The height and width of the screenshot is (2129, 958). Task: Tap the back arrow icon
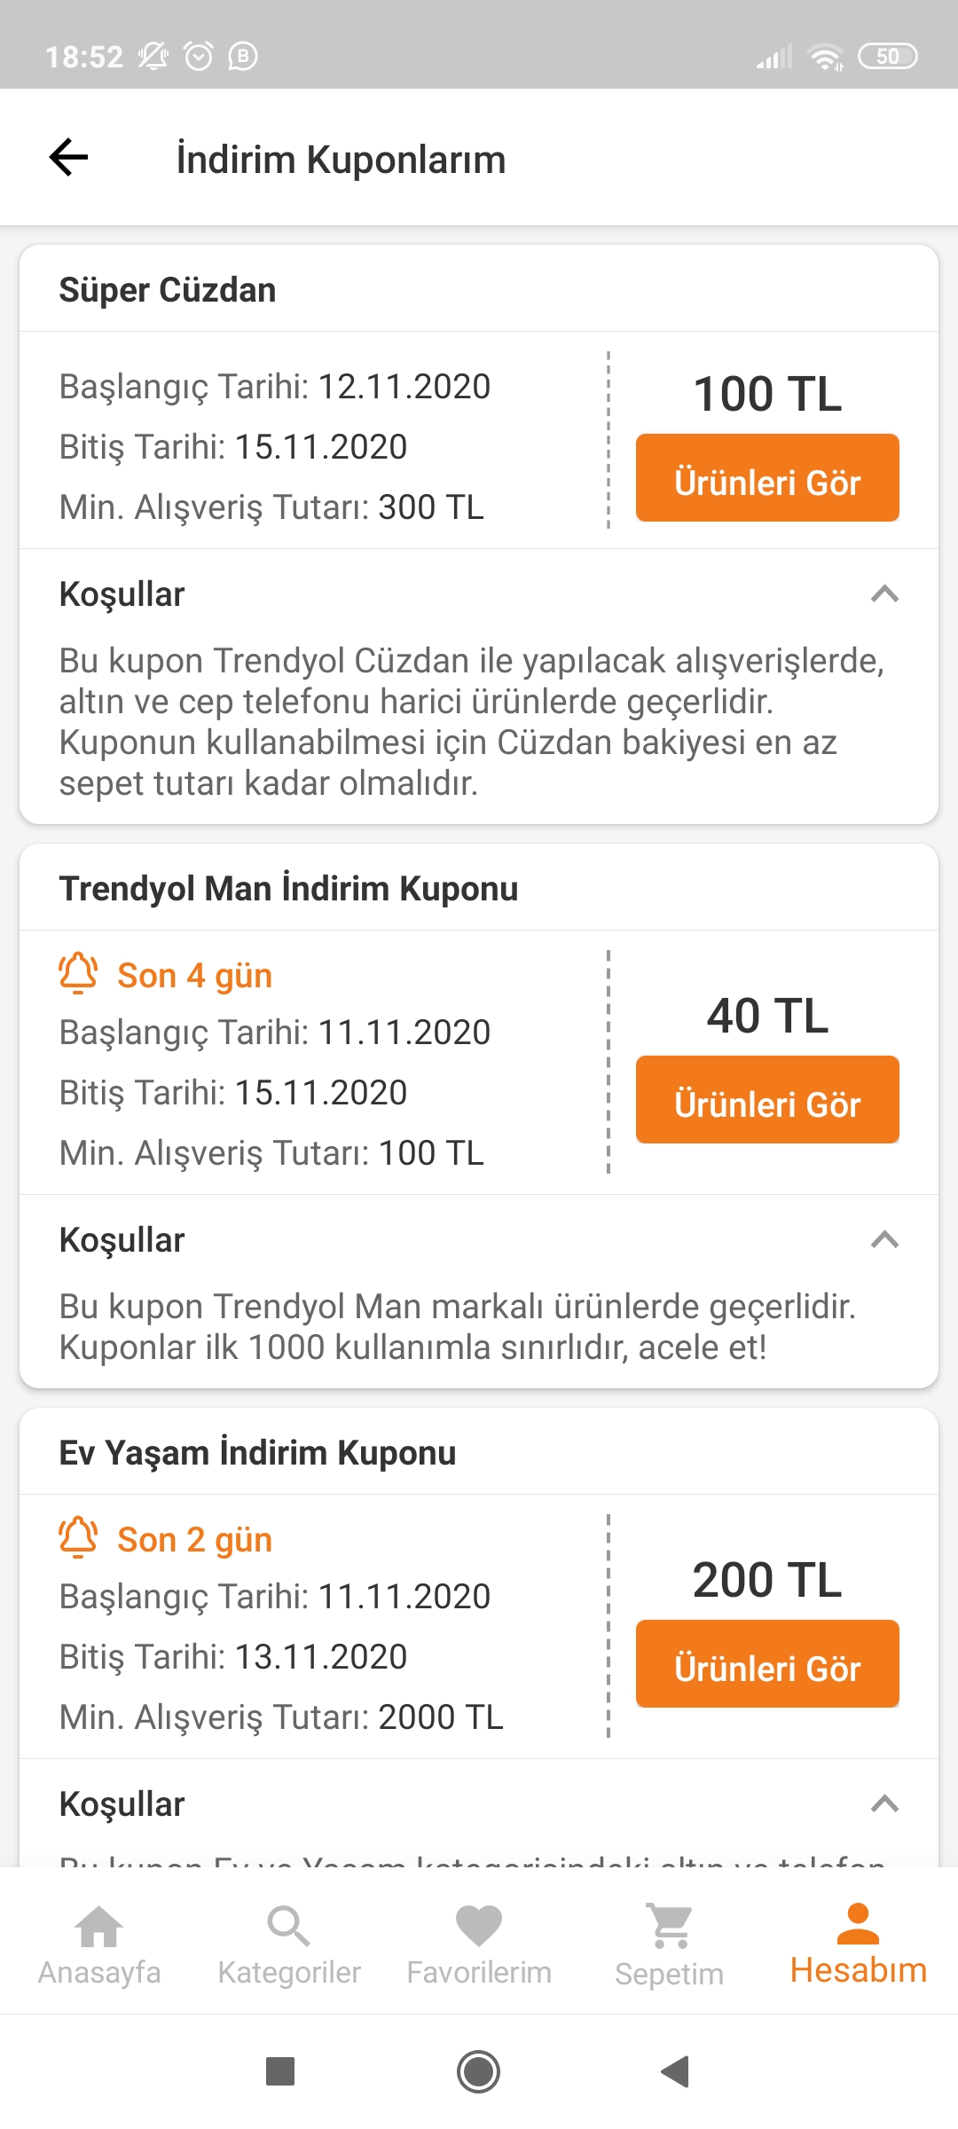pyautogui.click(x=68, y=158)
